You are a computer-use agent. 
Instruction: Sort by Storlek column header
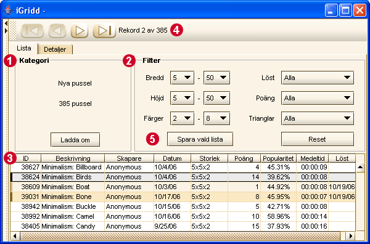click(209, 158)
